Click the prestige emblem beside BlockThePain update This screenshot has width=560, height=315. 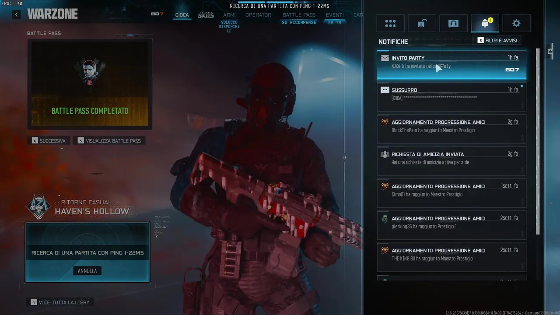(x=385, y=122)
